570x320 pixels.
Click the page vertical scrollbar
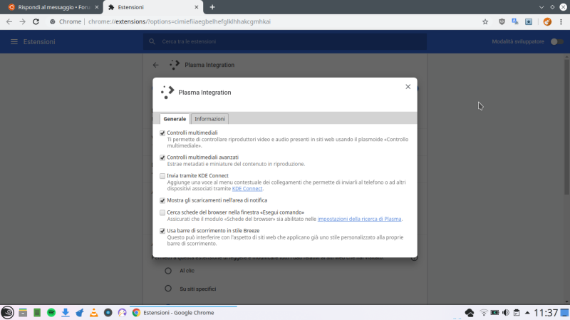coord(566,128)
